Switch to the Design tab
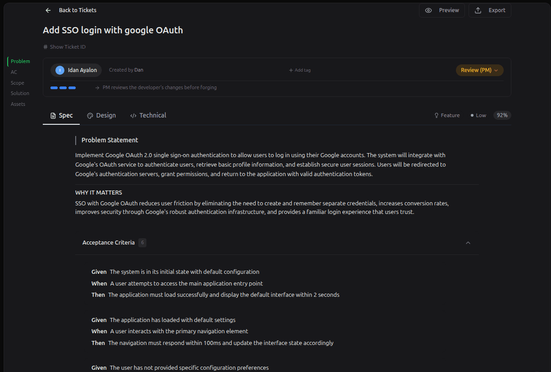 pyautogui.click(x=106, y=115)
